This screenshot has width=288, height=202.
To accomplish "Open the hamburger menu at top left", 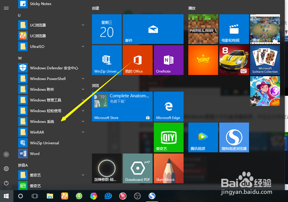I will [x=6, y=8].
